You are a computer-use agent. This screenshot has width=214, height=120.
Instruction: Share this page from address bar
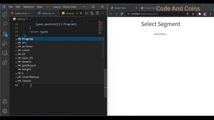pos(188,14)
